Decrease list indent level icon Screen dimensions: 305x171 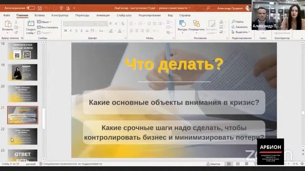(149, 24)
